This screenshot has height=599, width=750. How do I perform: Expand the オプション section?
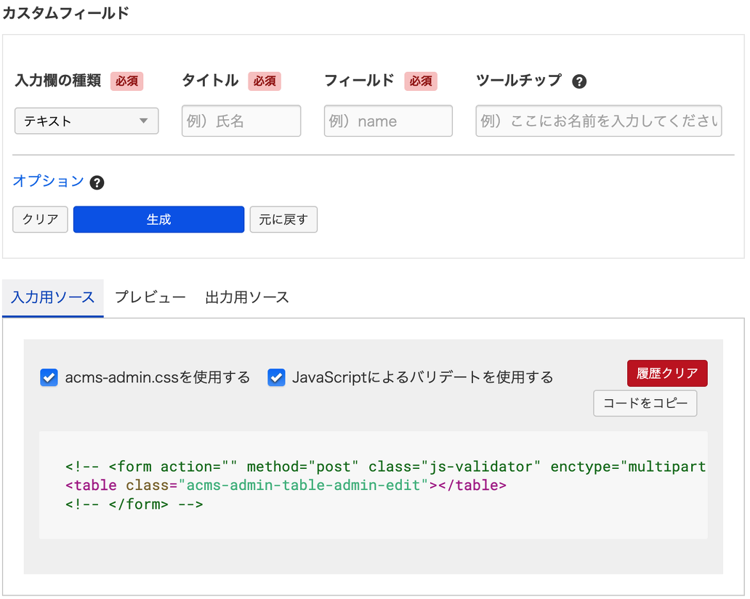pyautogui.click(x=48, y=182)
